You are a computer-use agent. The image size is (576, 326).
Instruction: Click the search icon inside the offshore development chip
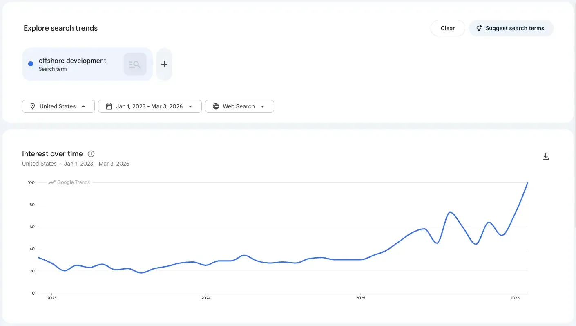coord(135,64)
